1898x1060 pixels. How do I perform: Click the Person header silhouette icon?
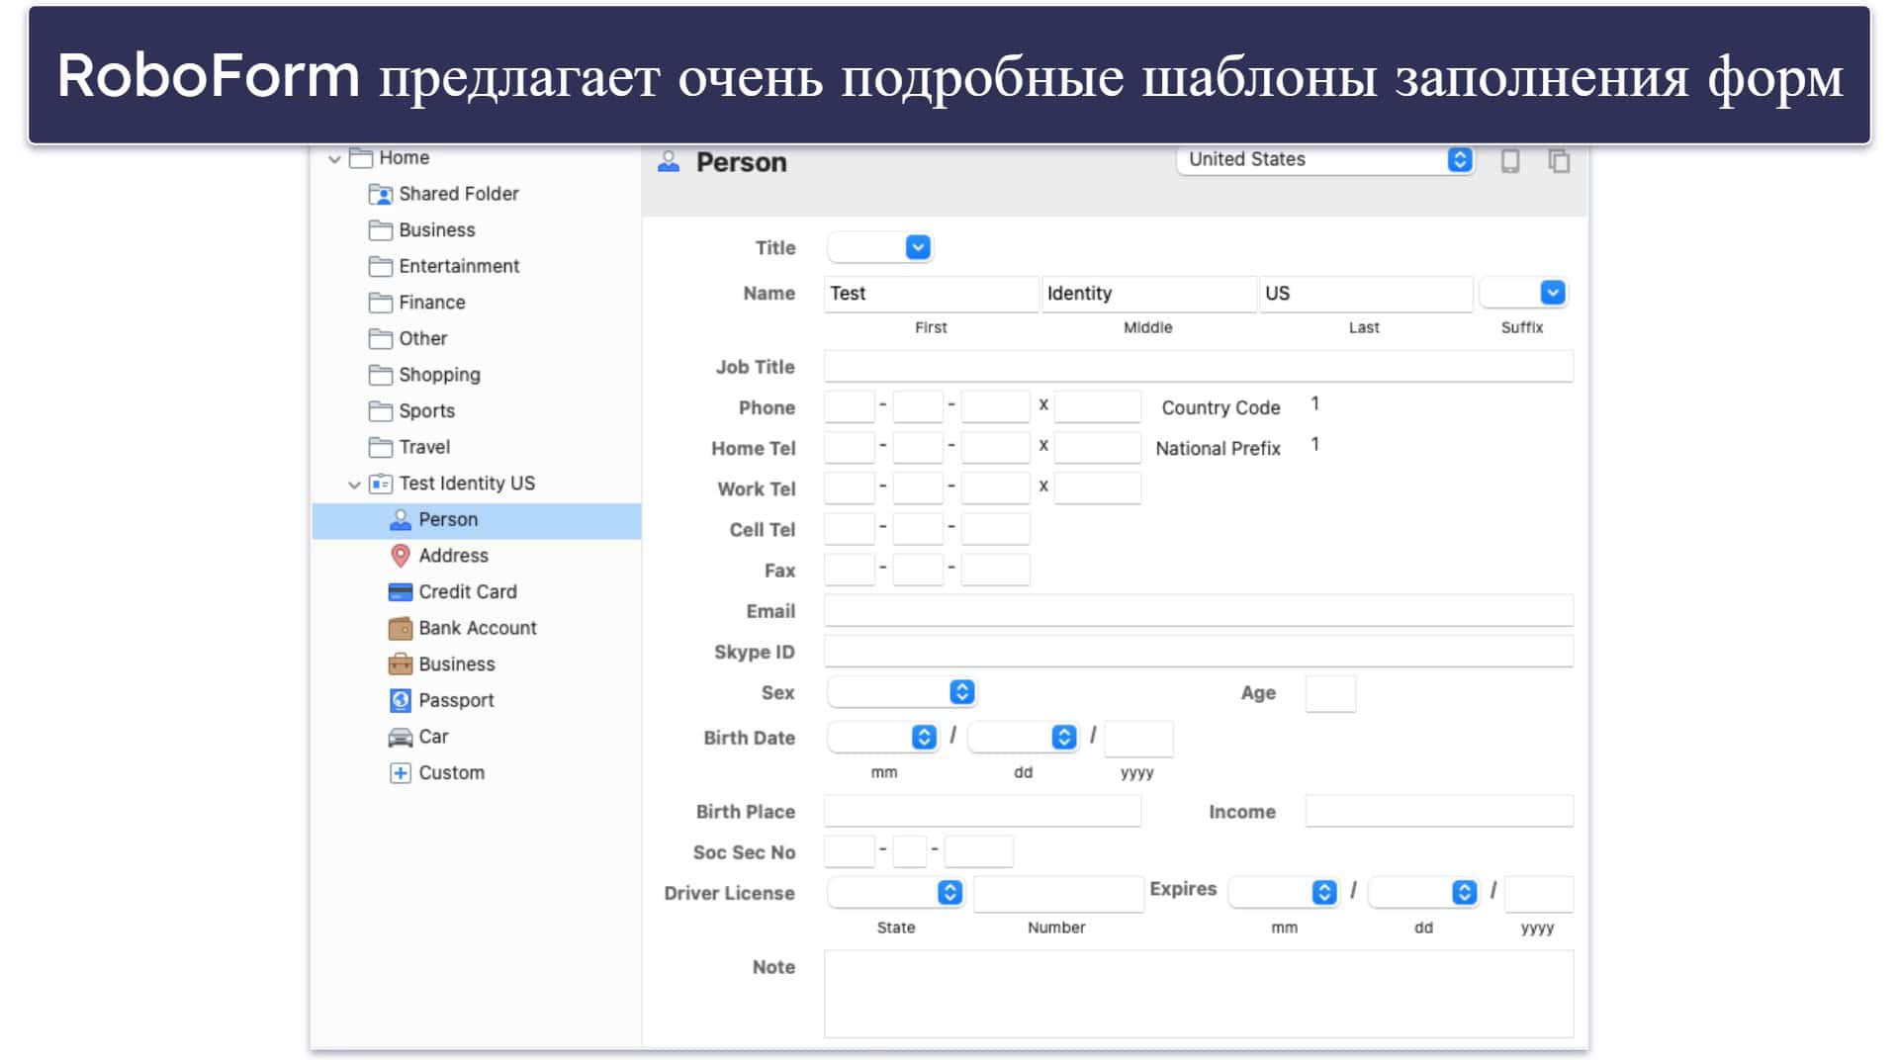pos(669,162)
